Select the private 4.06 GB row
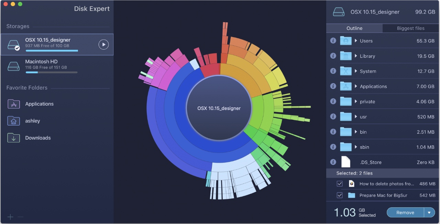This screenshot has height=224, width=440. click(x=383, y=102)
